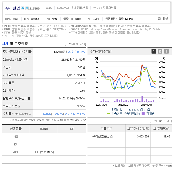Click the 1Y return -9.40%
The image size is (173, 169).
(x=80, y=114)
